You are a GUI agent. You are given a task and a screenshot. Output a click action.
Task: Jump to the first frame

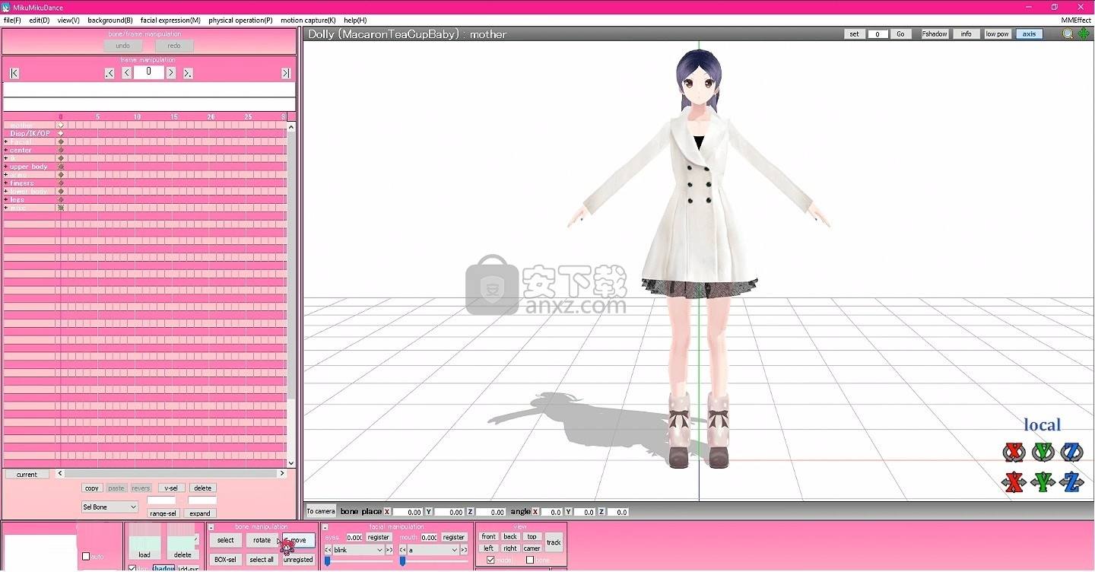click(14, 73)
